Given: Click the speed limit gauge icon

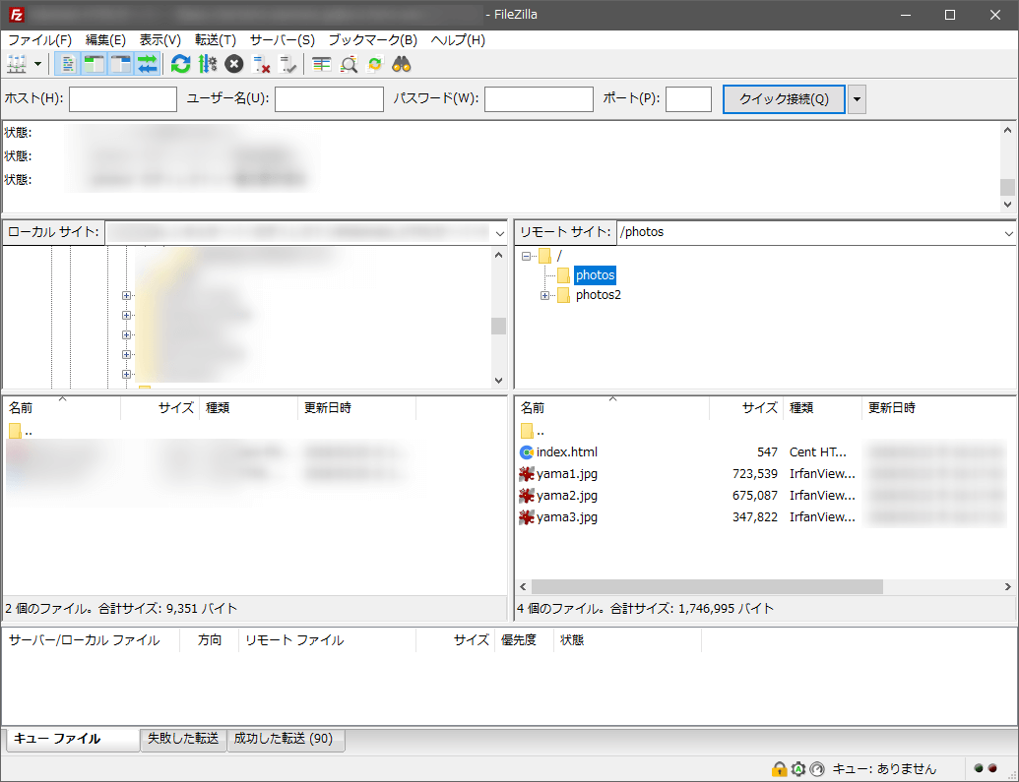Looking at the screenshot, I should point(816,769).
